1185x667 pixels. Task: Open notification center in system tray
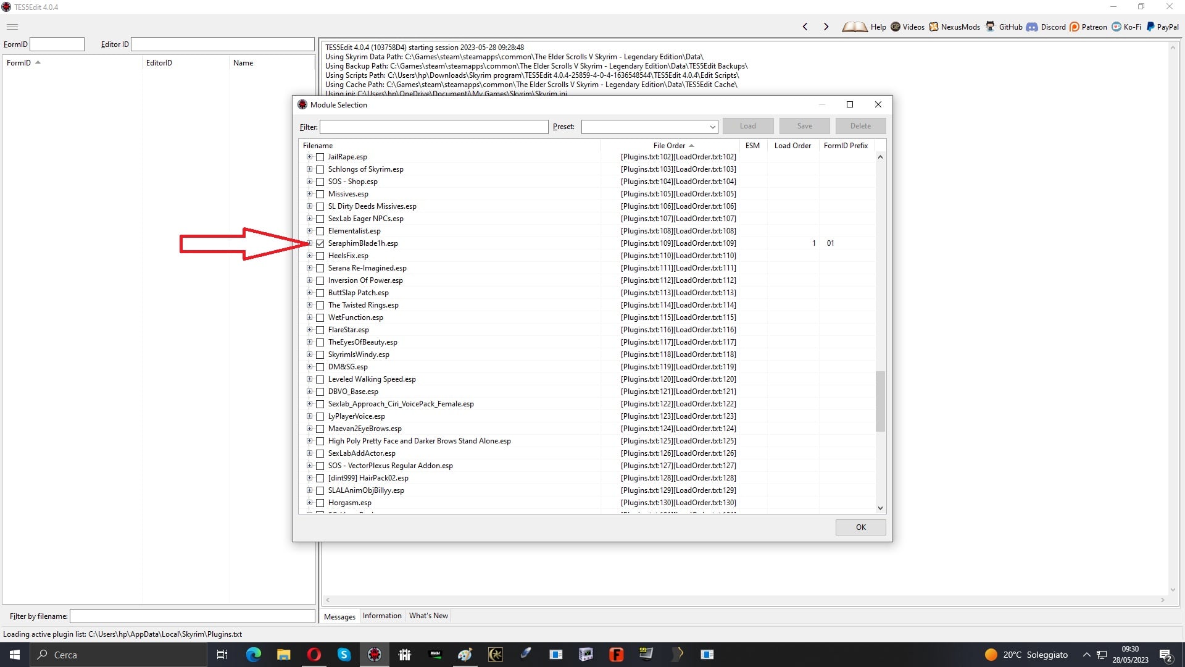(x=1166, y=655)
